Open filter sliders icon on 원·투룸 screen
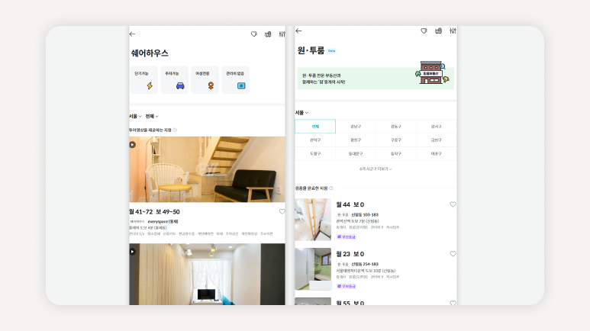This screenshot has width=590, height=331. pos(453,31)
